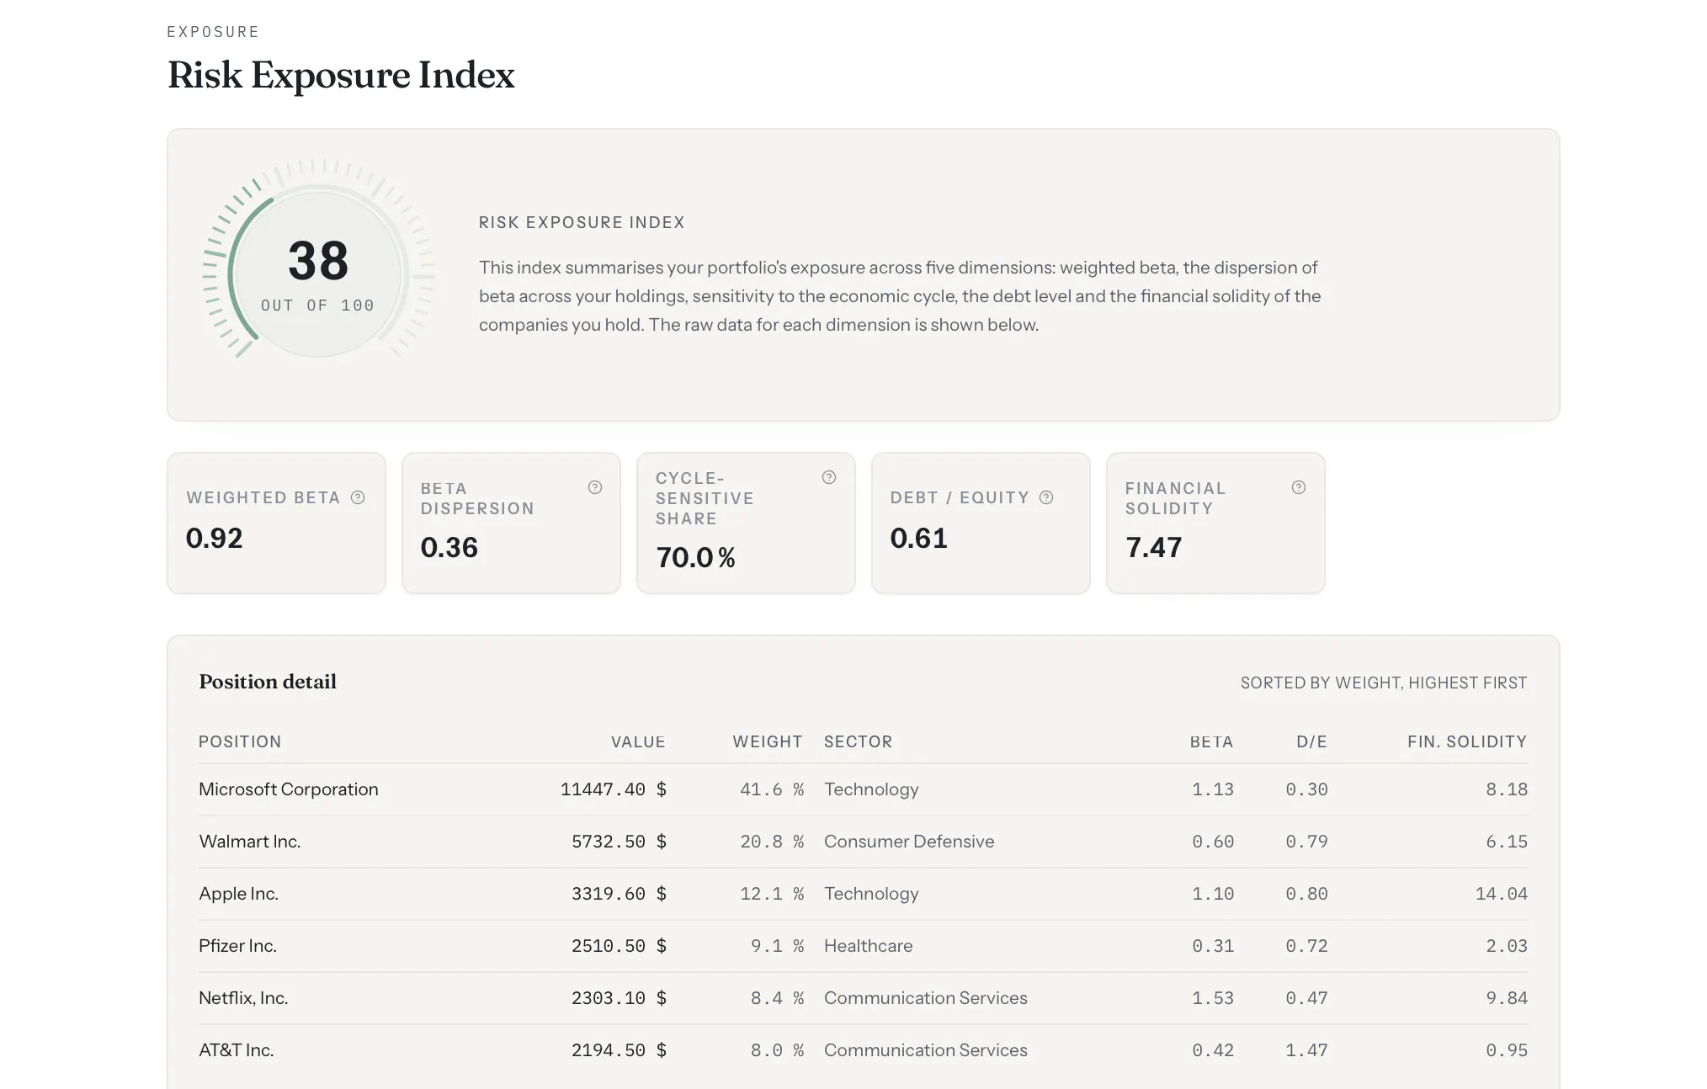The height and width of the screenshot is (1089, 1707).
Task: Click the WEIGHT column header
Action: point(768,741)
